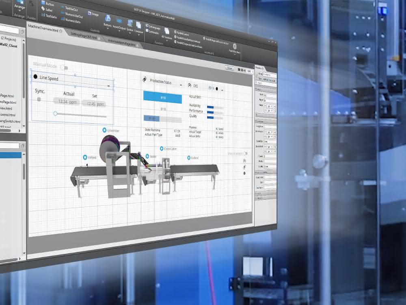Click the Production Status icon

coord(145,79)
